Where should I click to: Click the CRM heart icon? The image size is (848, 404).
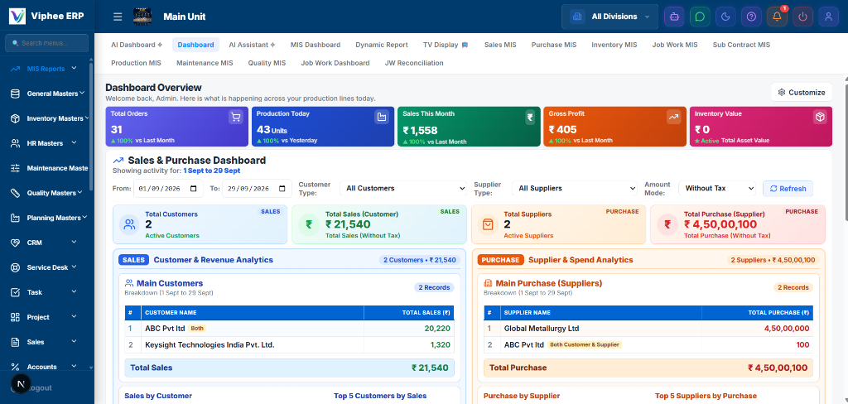point(15,243)
